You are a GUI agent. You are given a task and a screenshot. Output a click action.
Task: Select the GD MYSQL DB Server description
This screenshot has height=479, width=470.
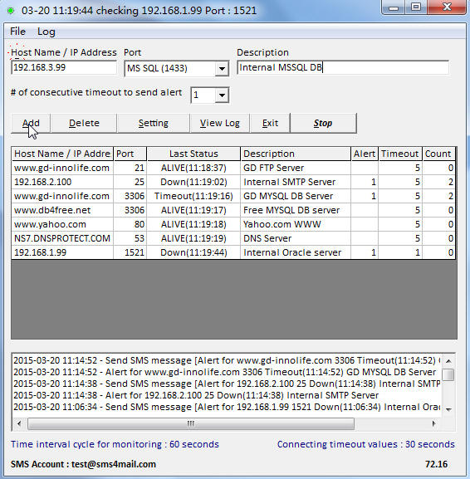click(296, 196)
